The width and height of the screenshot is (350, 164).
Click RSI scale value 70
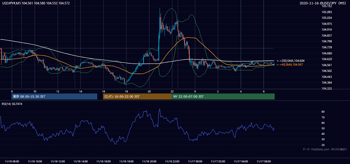point(323,117)
